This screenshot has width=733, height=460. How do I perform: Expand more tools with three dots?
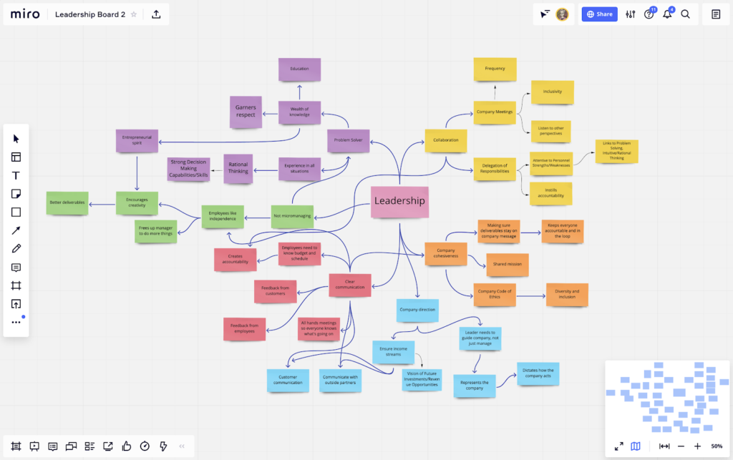pos(16,322)
